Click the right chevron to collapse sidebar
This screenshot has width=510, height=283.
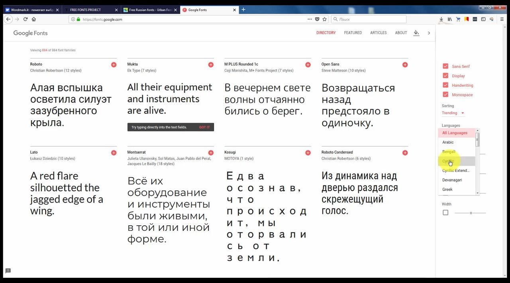[429, 33]
